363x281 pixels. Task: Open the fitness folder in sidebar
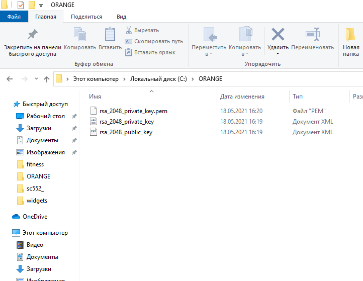(x=35, y=164)
